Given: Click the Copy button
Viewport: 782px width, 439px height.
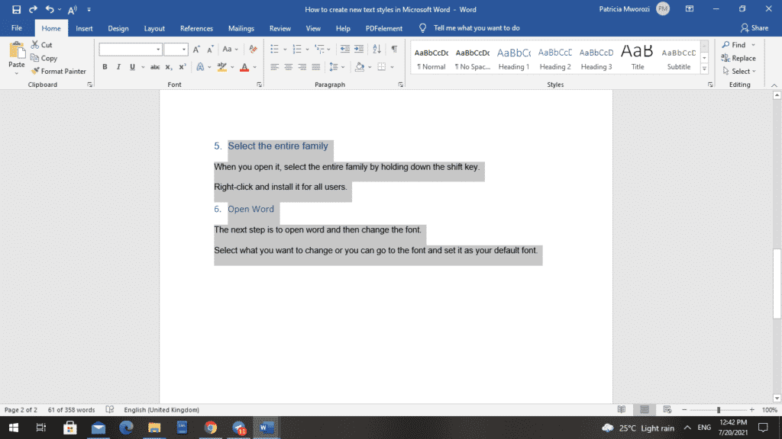Looking at the screenshot, I should (x=44, y=58).
